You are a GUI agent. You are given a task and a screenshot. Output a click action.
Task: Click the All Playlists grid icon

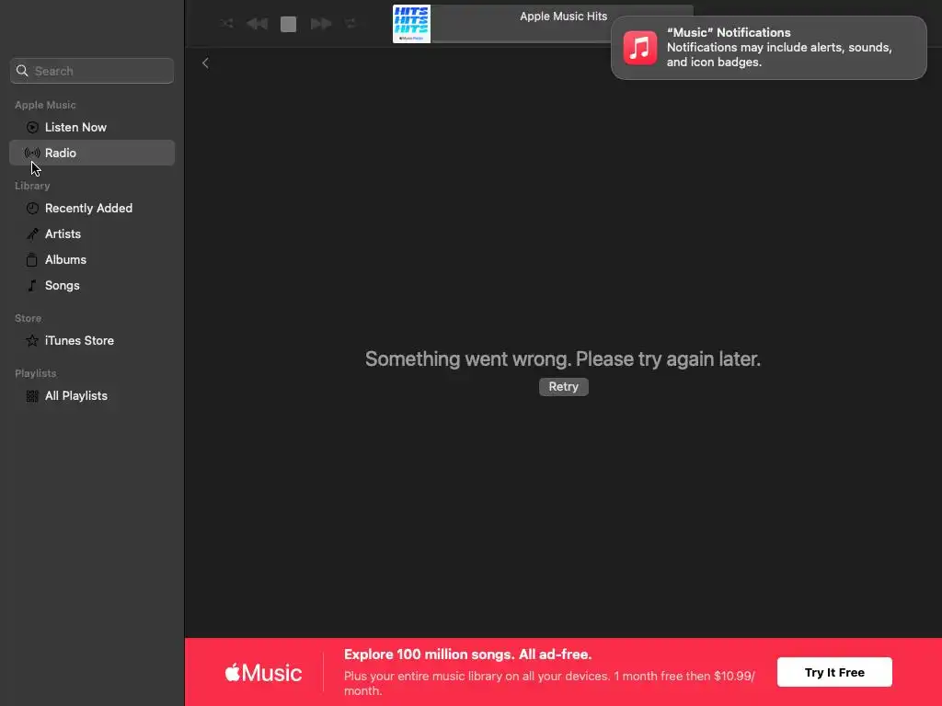pyautogui.click(x=32, y=396)
